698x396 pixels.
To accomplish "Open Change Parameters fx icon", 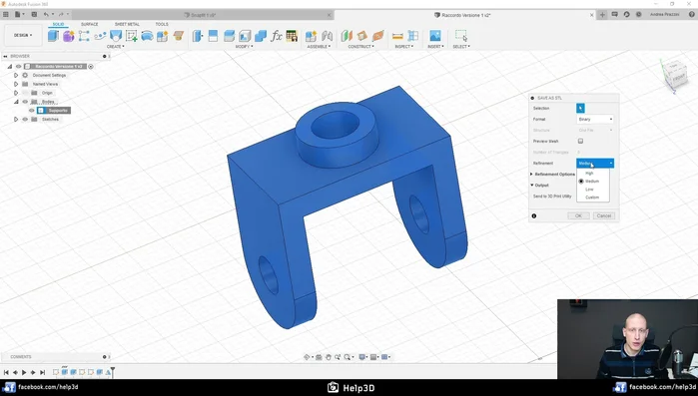I will pyautogui.click(x=277, y=36).
